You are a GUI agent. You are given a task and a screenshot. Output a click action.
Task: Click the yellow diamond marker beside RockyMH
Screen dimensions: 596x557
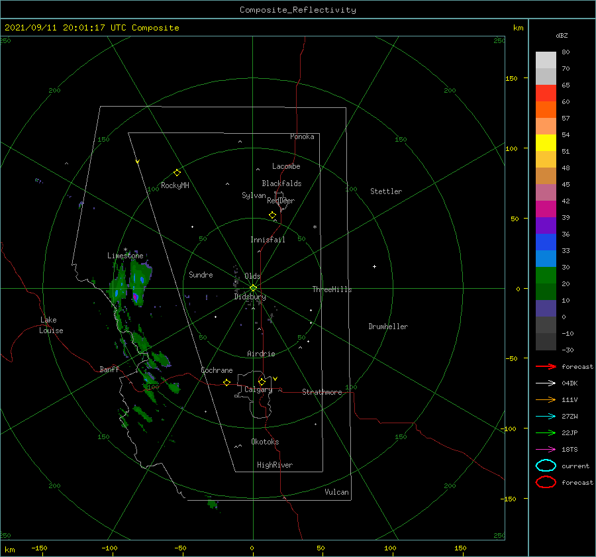(177, 173)
